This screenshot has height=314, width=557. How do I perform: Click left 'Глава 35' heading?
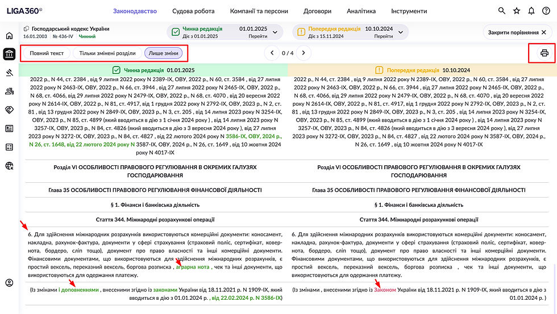point(155,190)
